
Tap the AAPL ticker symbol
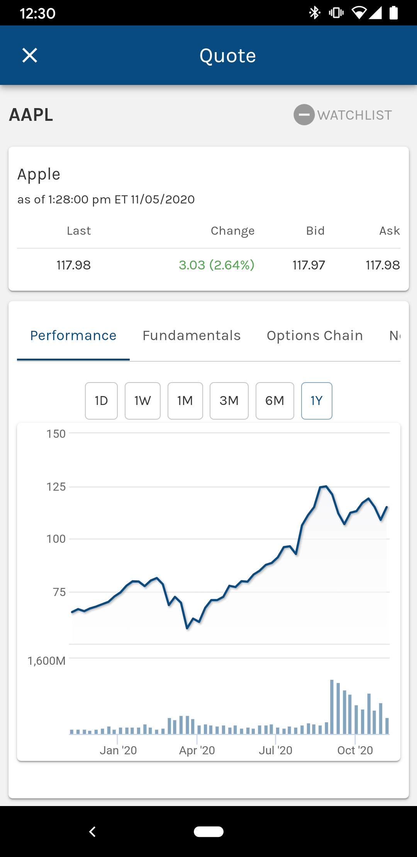click(x=31, y=115)
